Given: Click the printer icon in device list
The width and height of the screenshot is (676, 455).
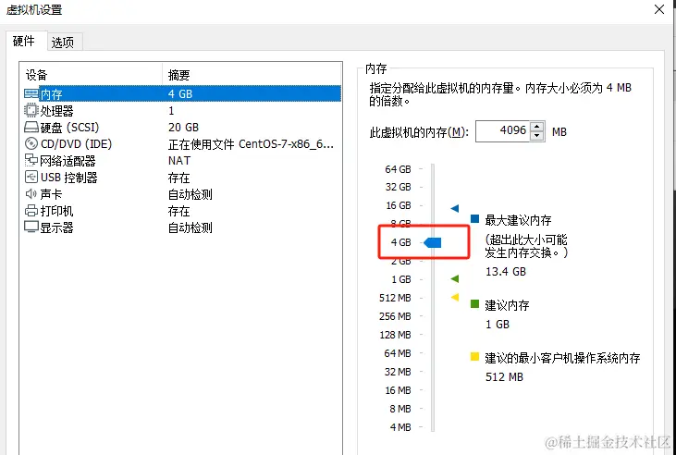Looking at the screenshot, I should pyautogui.click(x=31, y=211).
